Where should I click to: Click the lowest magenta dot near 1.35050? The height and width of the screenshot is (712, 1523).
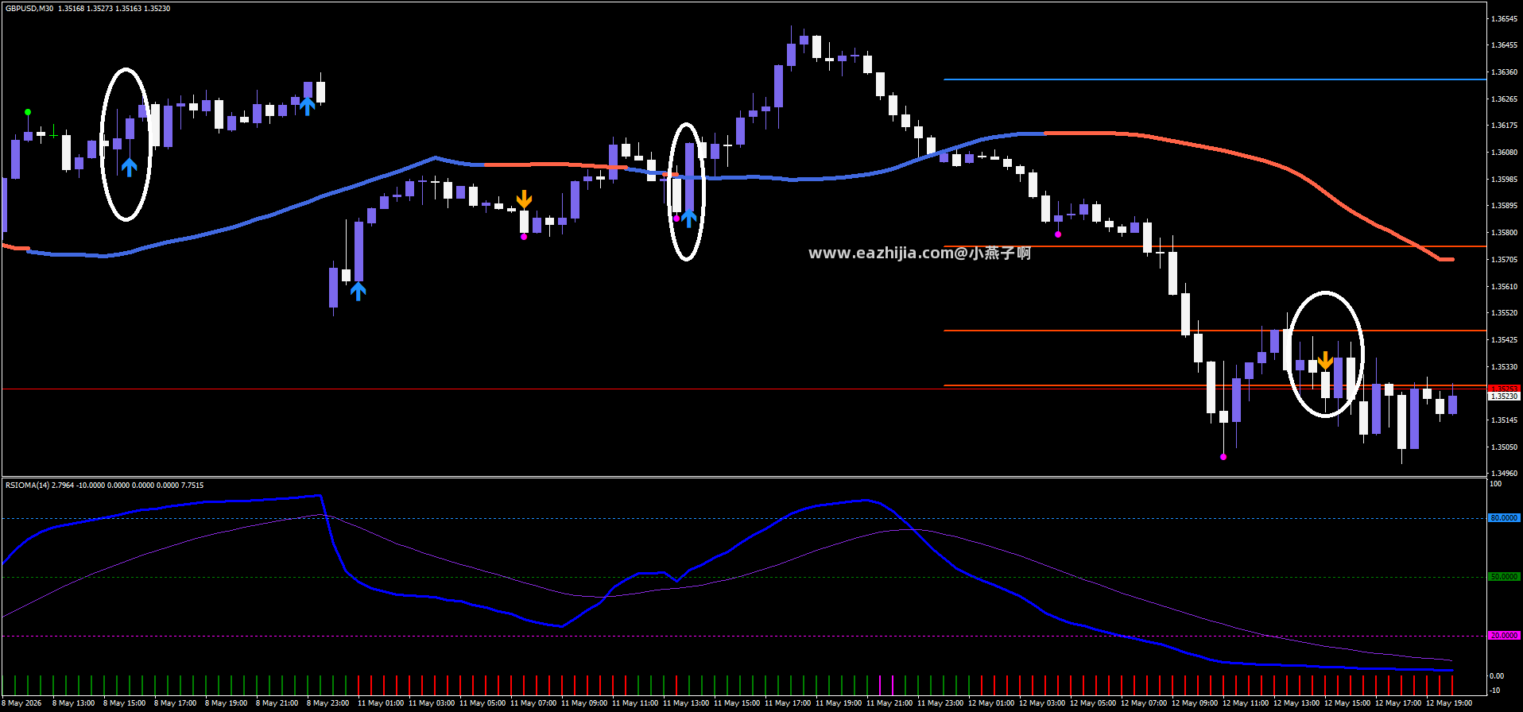1223,457
